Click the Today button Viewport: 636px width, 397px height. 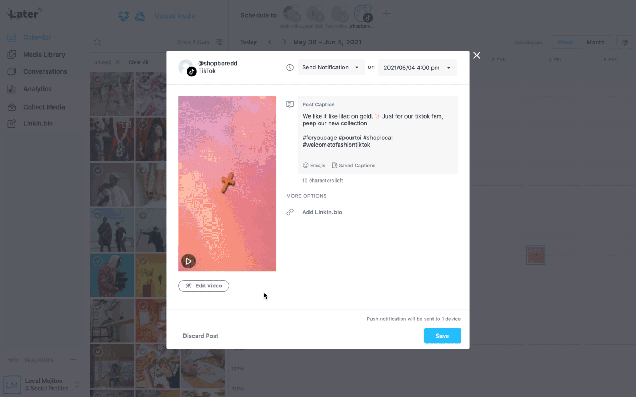(x=248, y=42)
